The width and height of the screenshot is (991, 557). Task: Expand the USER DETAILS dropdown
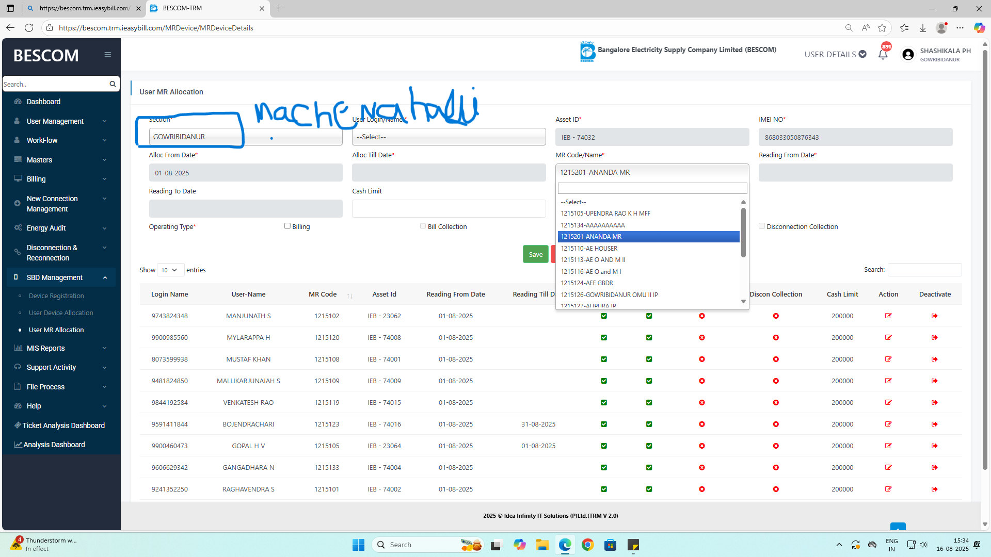(x=835, y=54)
